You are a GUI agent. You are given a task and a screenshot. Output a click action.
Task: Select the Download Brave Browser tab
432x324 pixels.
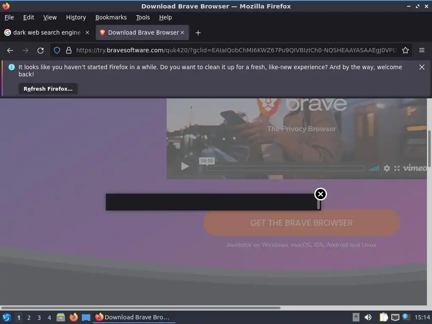(x=142, y=32)
